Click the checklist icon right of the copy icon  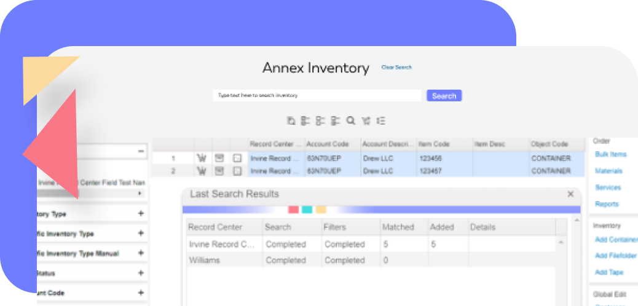point(305,120)
